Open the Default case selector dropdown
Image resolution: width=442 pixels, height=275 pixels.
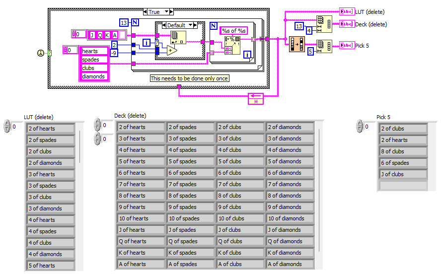[191, 25]
